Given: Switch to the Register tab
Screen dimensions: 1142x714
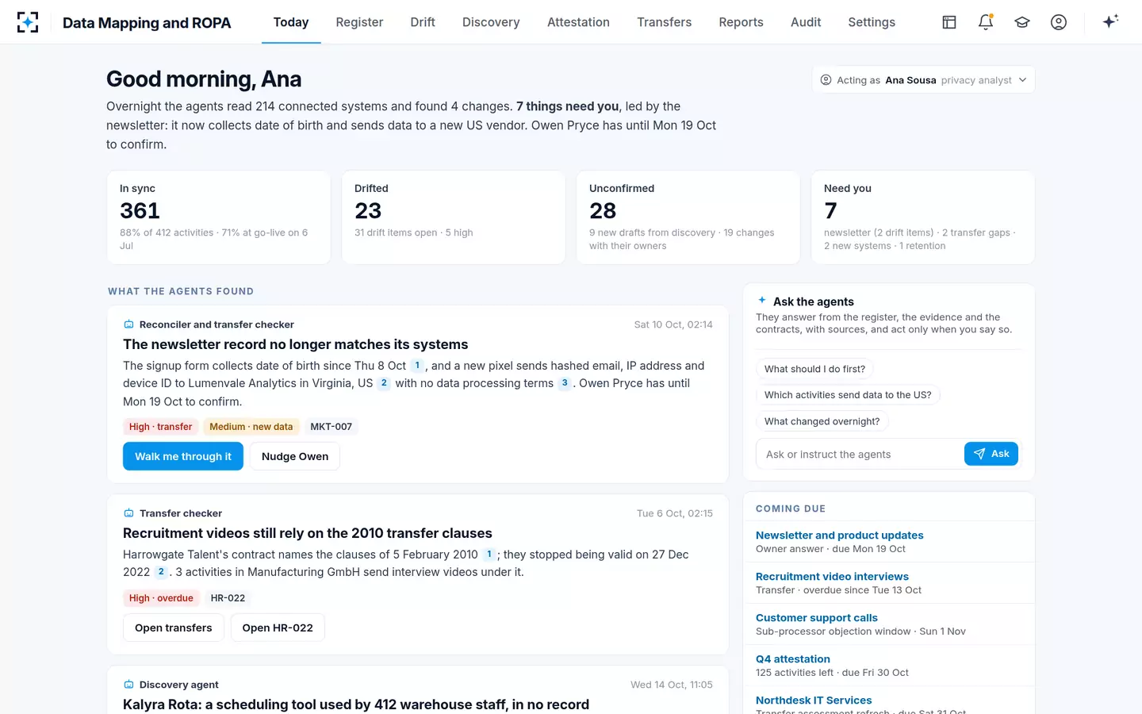Looking at the screenshot, I should [359, 22].
